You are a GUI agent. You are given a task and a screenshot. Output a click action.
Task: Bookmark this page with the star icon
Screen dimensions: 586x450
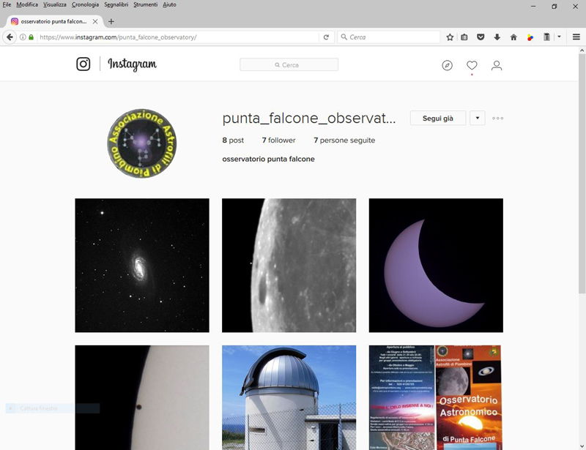coord(450,37)
